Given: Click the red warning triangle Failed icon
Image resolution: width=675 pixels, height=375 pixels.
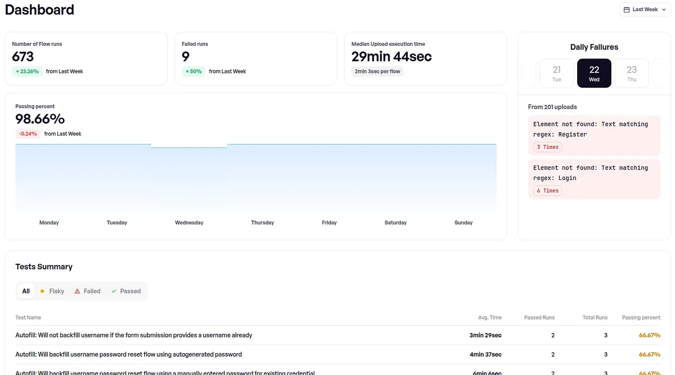Looking at the screenshot, I should (x=77, y=291).
